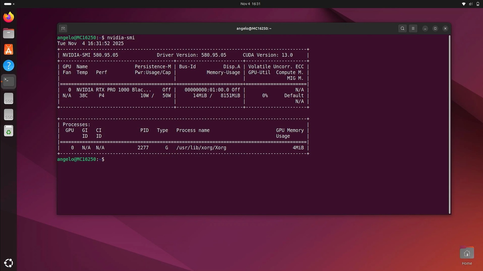Click the process path '/usr/lib/xorg/Xorg'
Viewport: 483px width, 271px height.
tap(201, 148)
